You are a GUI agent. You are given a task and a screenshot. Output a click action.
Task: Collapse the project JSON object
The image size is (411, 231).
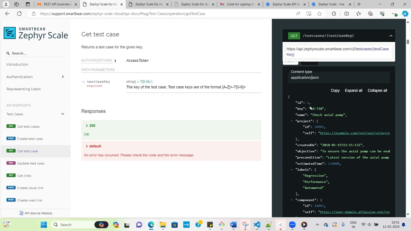click(x=292, y=121)
